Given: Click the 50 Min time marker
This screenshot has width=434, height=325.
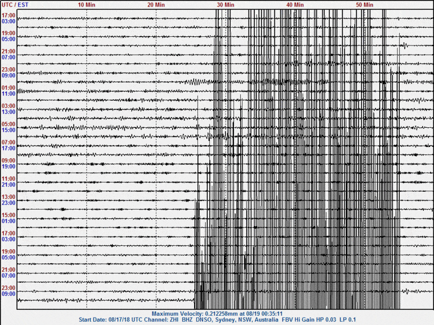Looking at the screenshot, I should [364, 5].
